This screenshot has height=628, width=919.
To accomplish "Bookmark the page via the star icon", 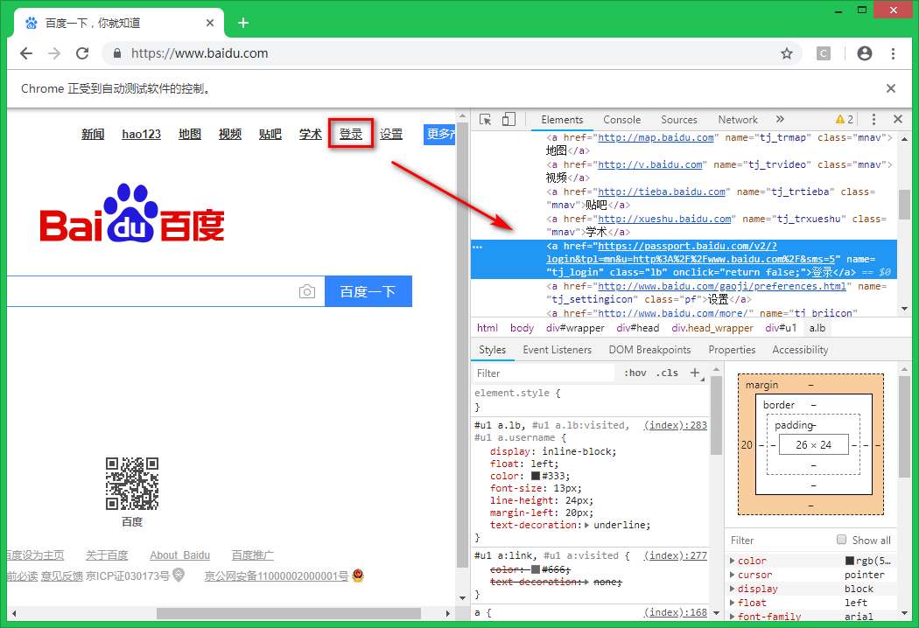I will 787,53.
